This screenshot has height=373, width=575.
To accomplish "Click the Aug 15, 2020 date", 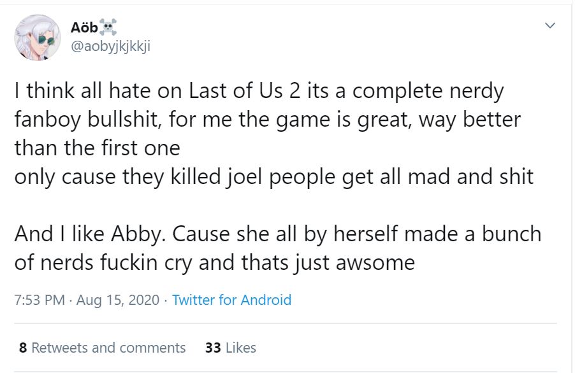I will pos(117,300).
